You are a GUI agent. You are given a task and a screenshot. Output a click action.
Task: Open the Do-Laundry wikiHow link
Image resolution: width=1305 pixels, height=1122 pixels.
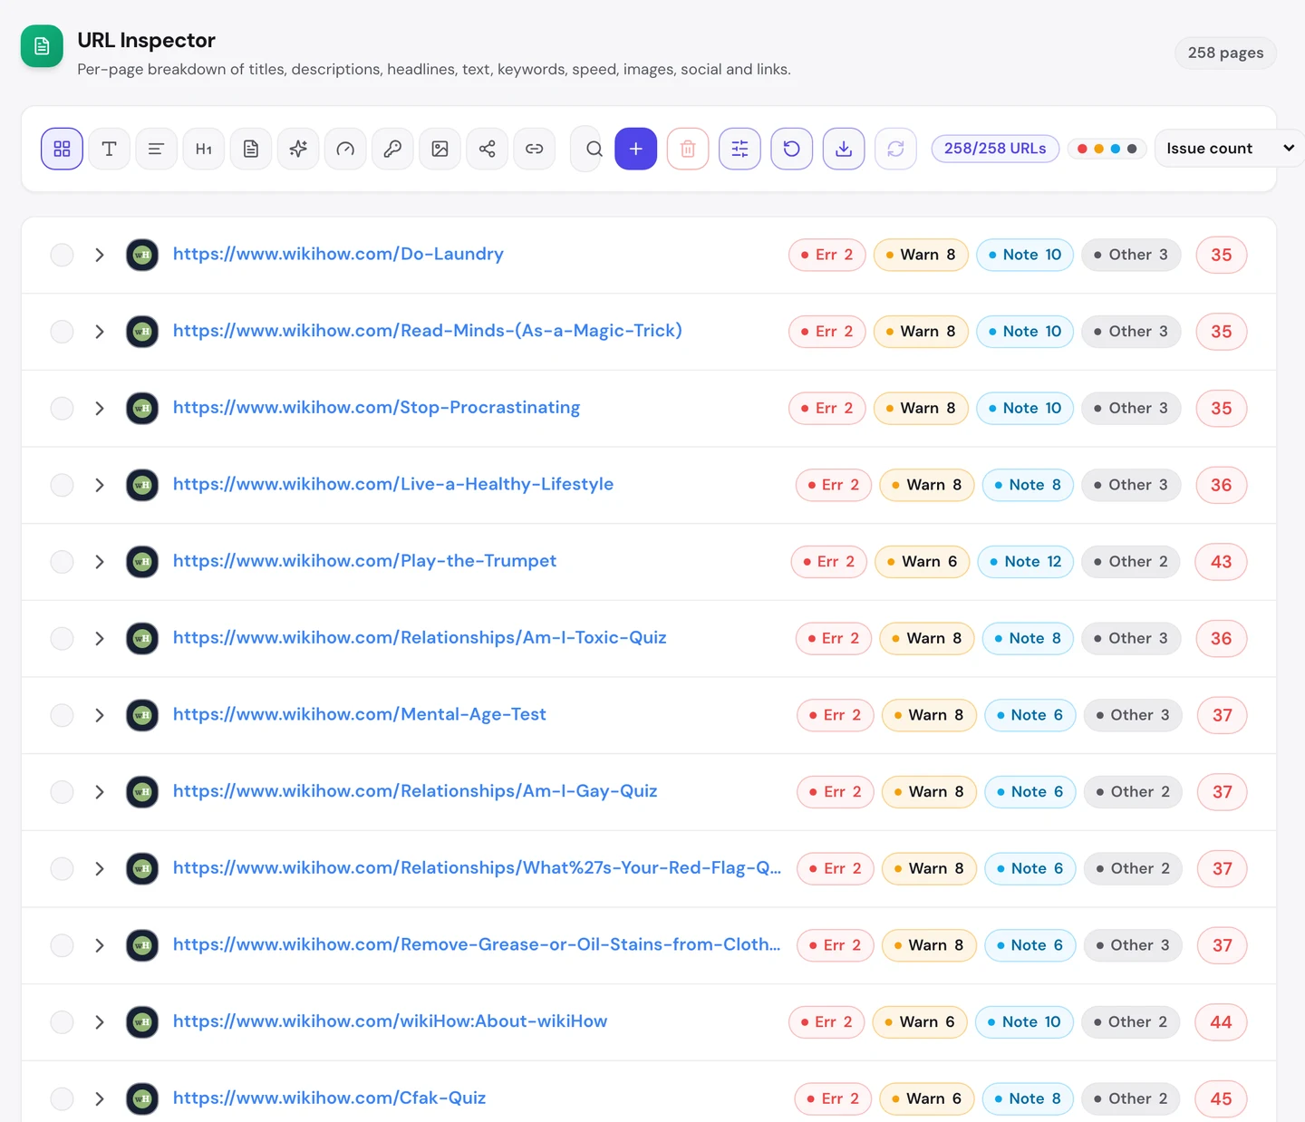[338, 255]
